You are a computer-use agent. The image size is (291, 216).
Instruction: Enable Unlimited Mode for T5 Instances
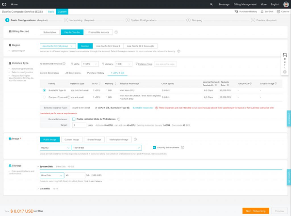(74, 119)
